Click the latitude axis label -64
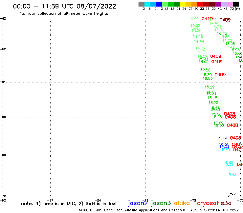Image resolution: width=243 pixels, height=213 pixels. 3,82
